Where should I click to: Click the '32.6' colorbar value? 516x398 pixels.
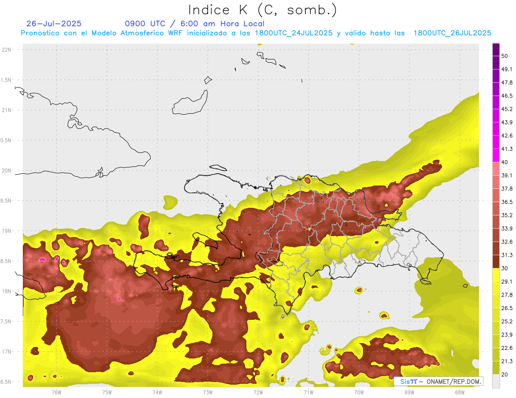(x=507, y=242)
